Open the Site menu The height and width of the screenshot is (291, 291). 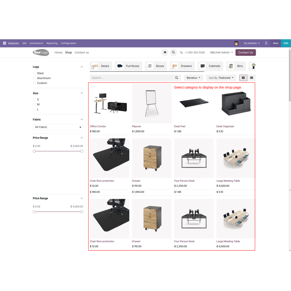[x=24, y=43]
